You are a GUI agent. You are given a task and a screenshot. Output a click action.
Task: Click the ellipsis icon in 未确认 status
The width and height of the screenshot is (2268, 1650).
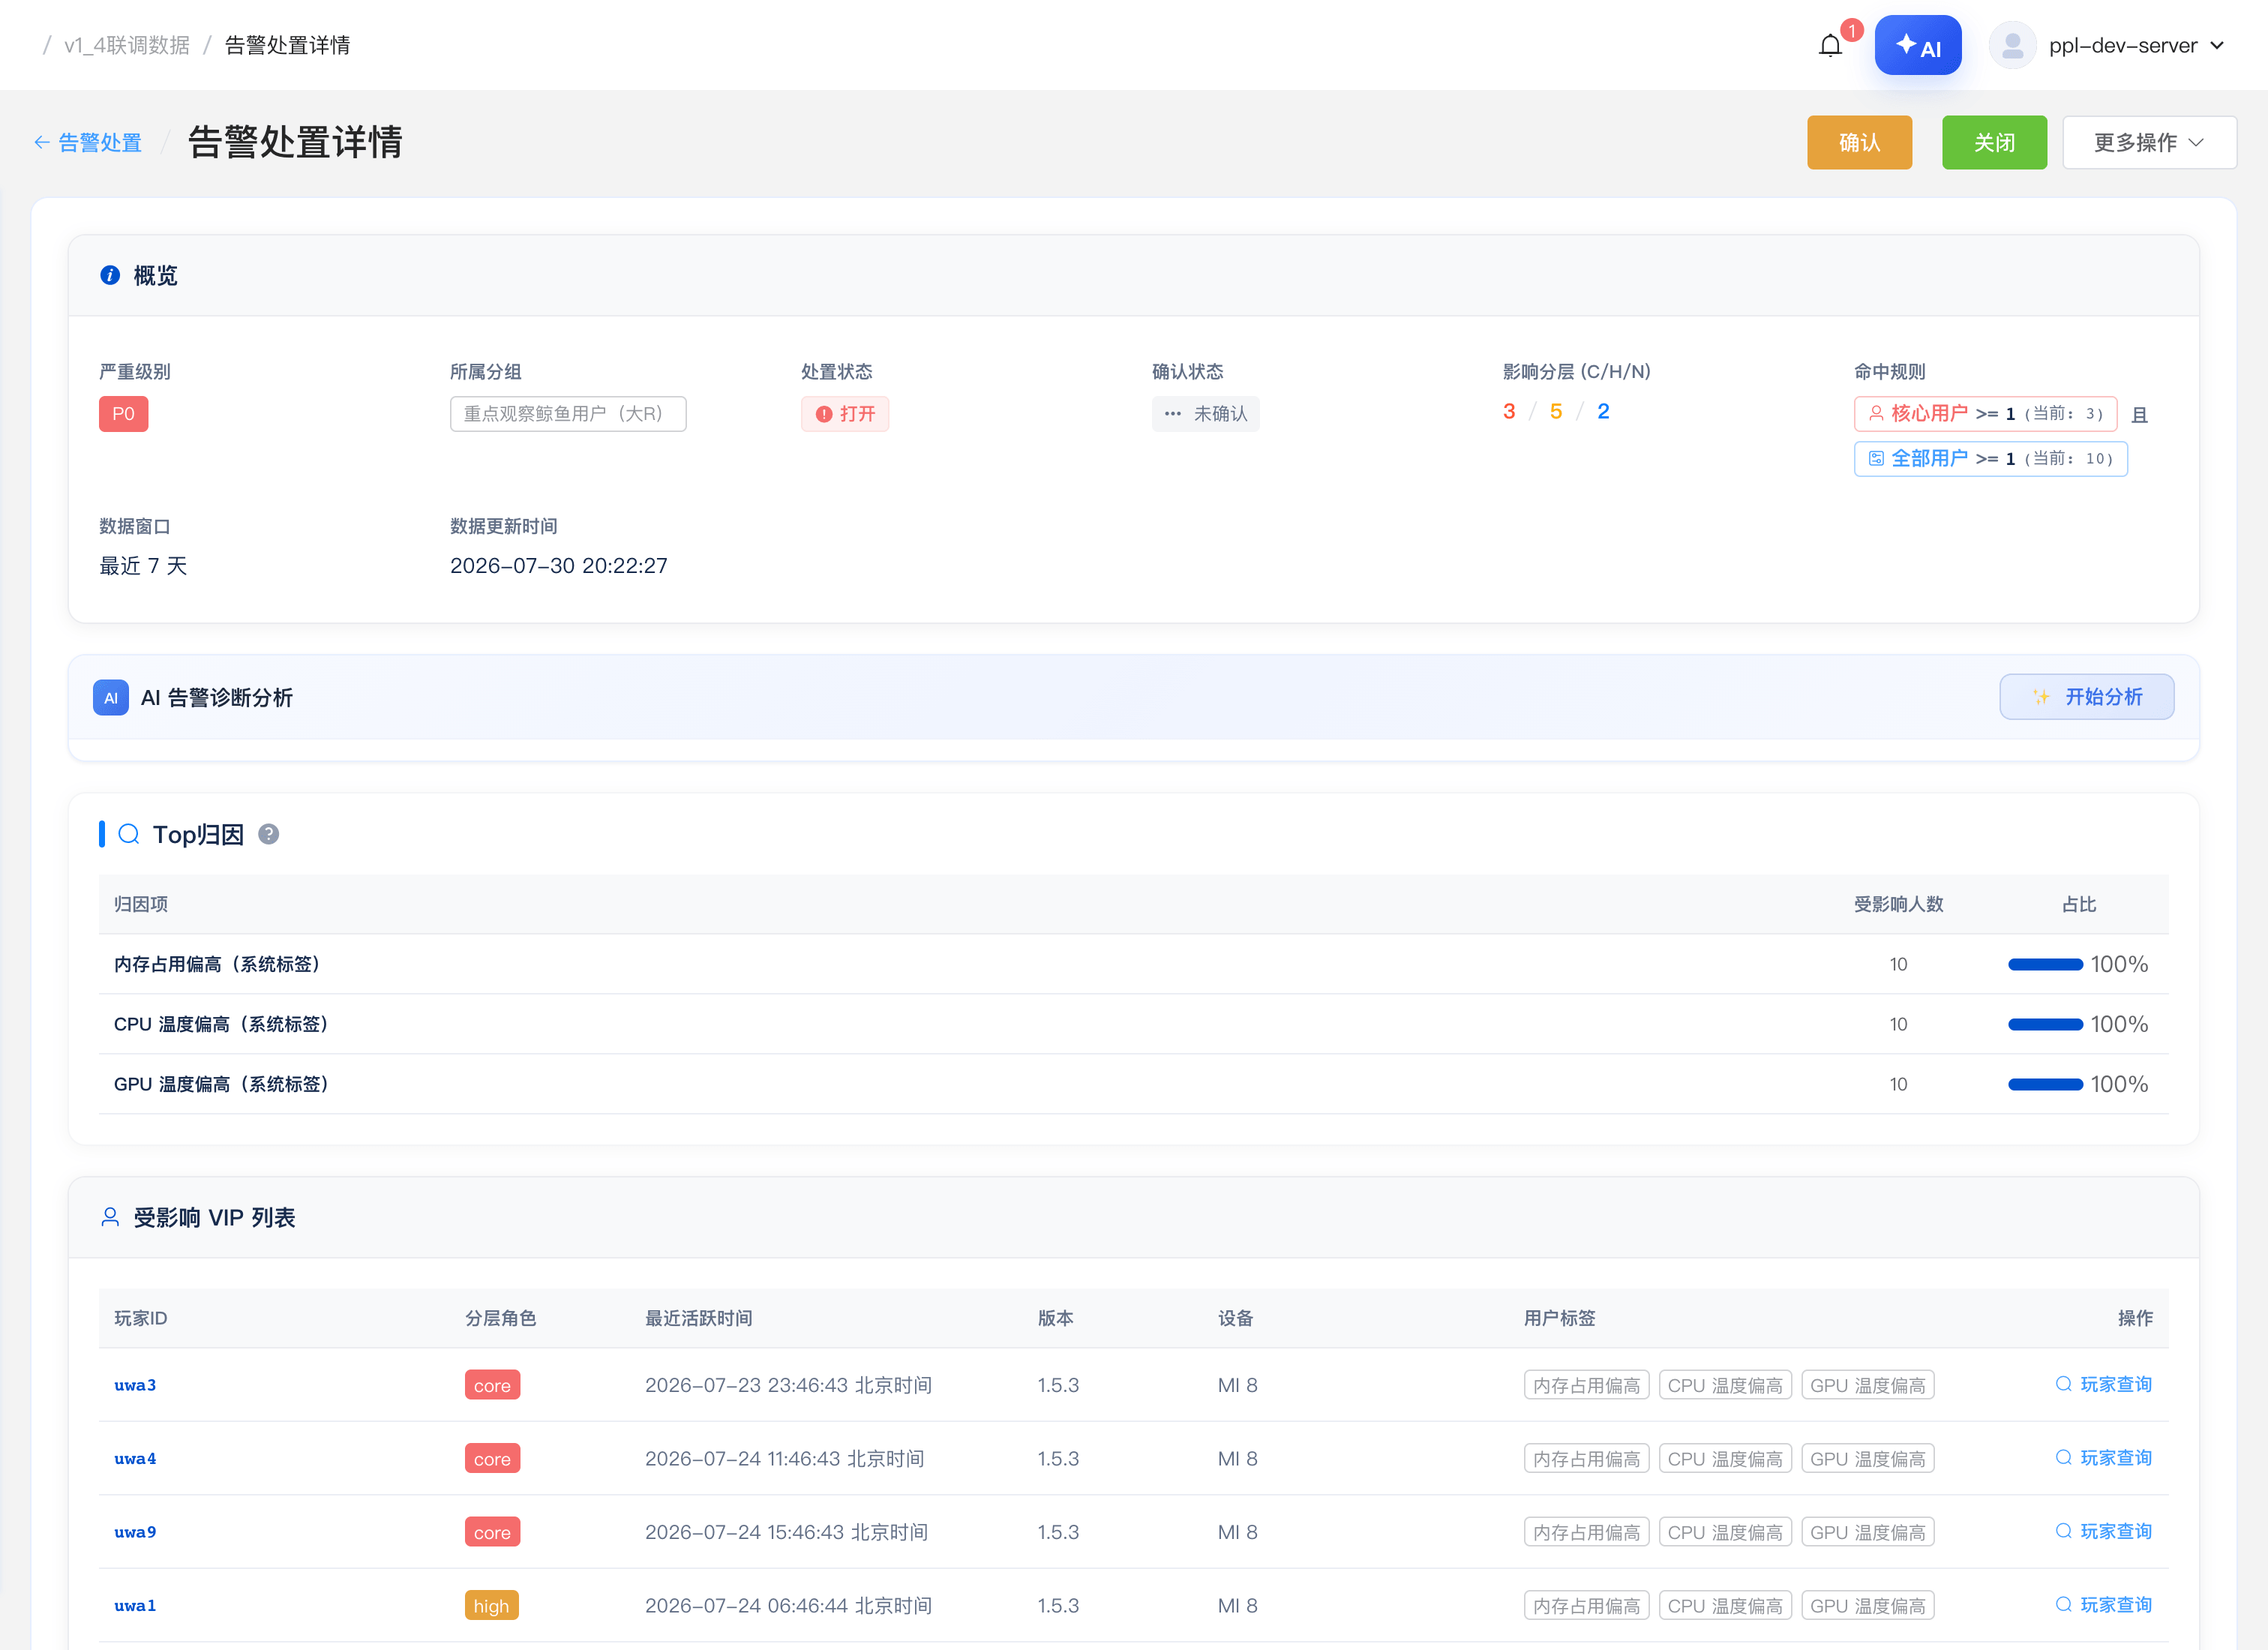pos(1173,414)
